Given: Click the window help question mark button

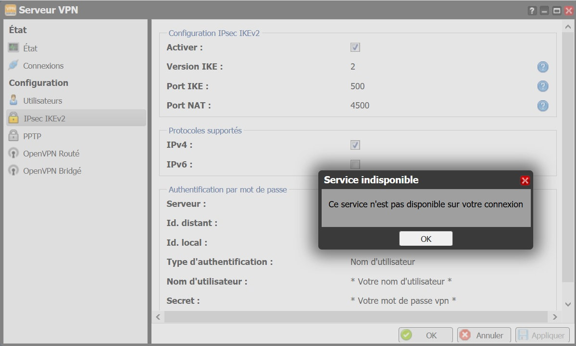Looking at the screenshot, I should click(532, 11).
